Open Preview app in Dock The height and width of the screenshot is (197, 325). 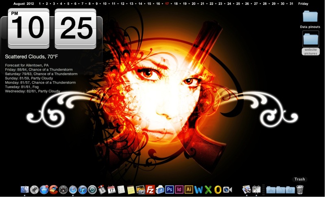[x=246, y=190]
